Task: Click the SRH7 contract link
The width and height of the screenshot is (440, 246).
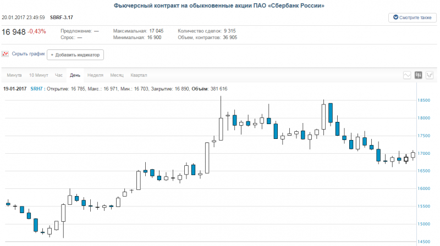Action: (x=36, y=88)
